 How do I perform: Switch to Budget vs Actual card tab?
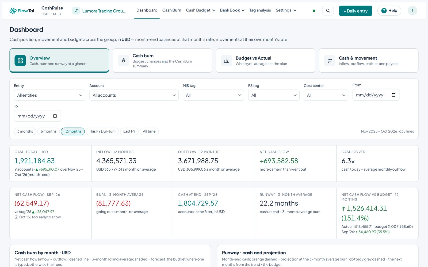pyautogui.click(x=265, y=60)
